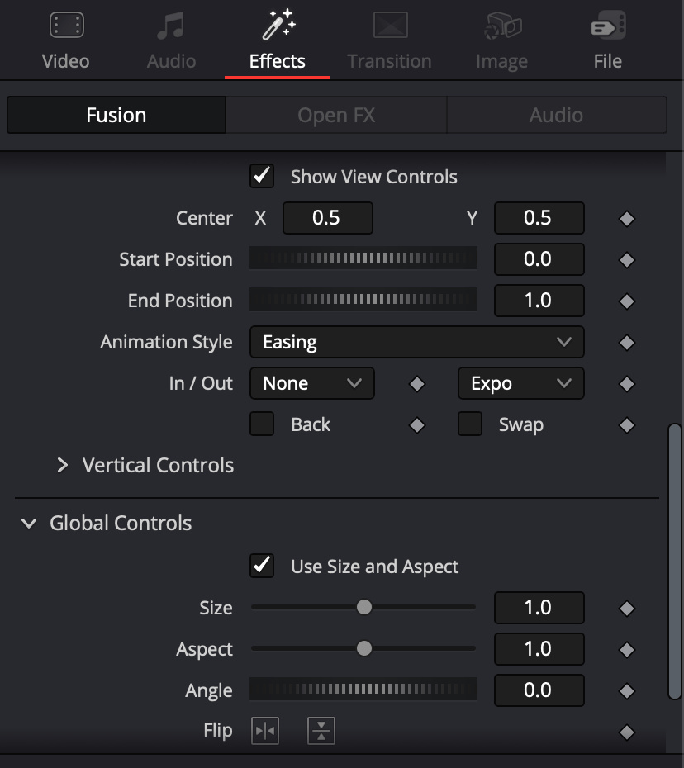Open the Animation Style Easing dropdown
The height and width of the screenshot is (768, 684).
417,342
